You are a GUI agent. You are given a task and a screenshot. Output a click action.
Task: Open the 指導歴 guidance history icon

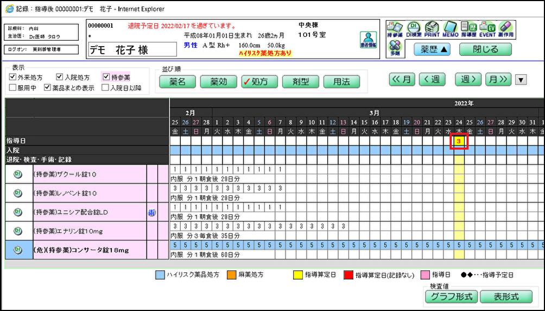(x=468, y=29)
